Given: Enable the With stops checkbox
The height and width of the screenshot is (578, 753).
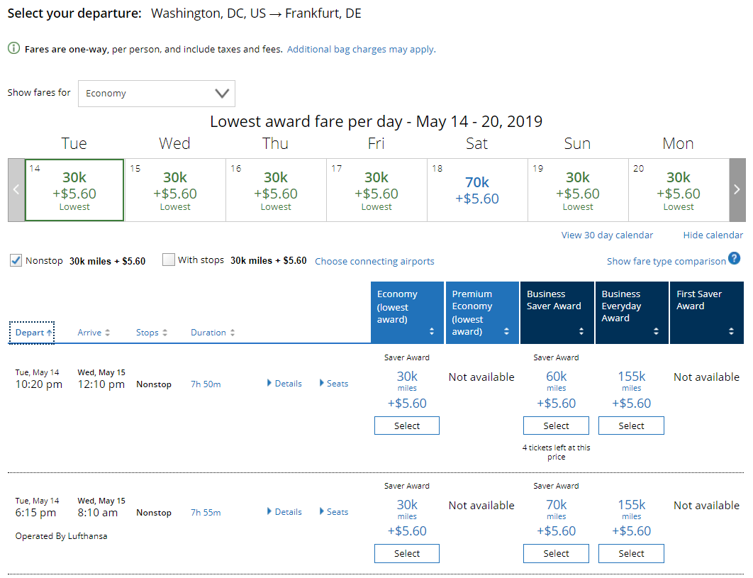Looking at the screenshot, I should pyautogui.click(x=168, y=260).
